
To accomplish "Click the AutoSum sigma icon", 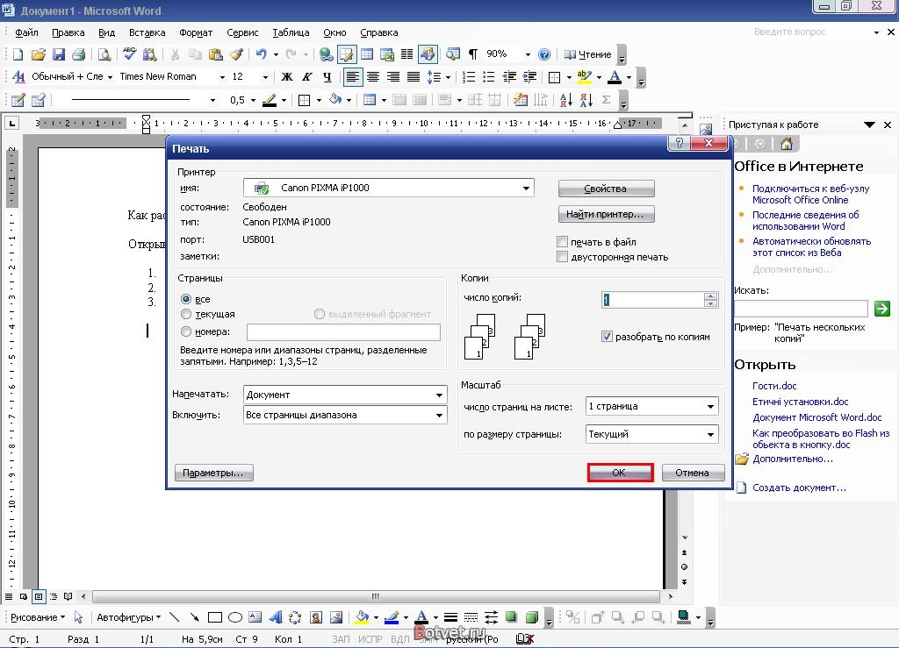I will click(x=606, y=100).
